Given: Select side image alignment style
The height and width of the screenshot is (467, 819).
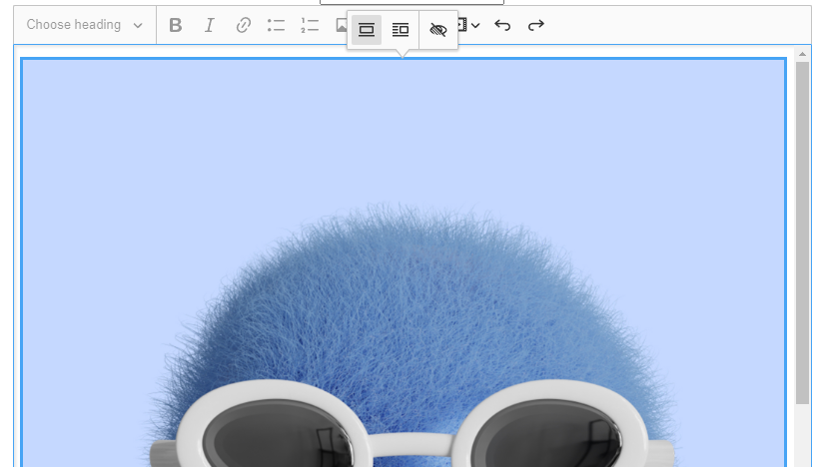Looking at the screenshot, I should [401, 30].
